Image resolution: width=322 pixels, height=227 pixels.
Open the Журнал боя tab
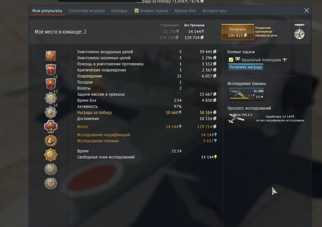[185, 11]
